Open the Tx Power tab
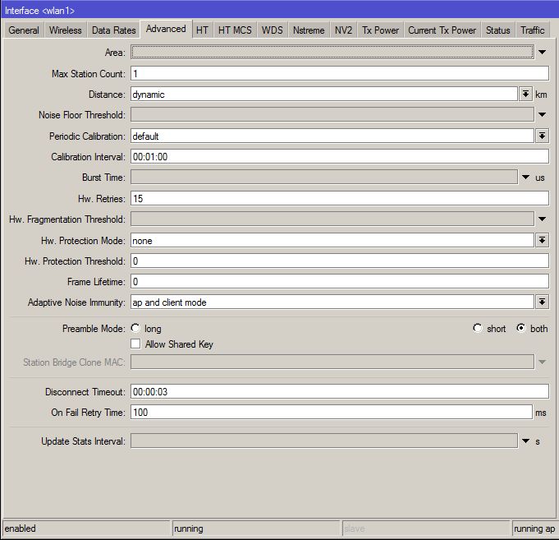 pos(380,30)
